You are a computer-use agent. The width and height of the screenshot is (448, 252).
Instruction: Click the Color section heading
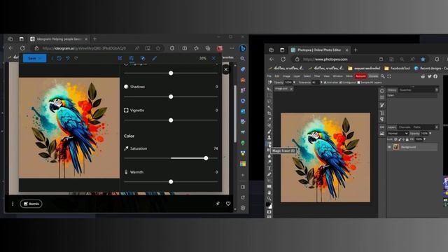click(129, 136)
